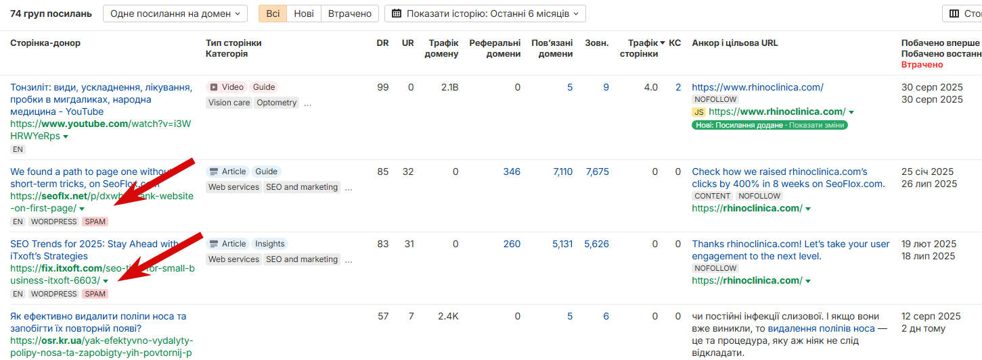Click calendar icon in history button
This screenshot has width=982, height=360.
pyautogui.click(x=397, y=14)
